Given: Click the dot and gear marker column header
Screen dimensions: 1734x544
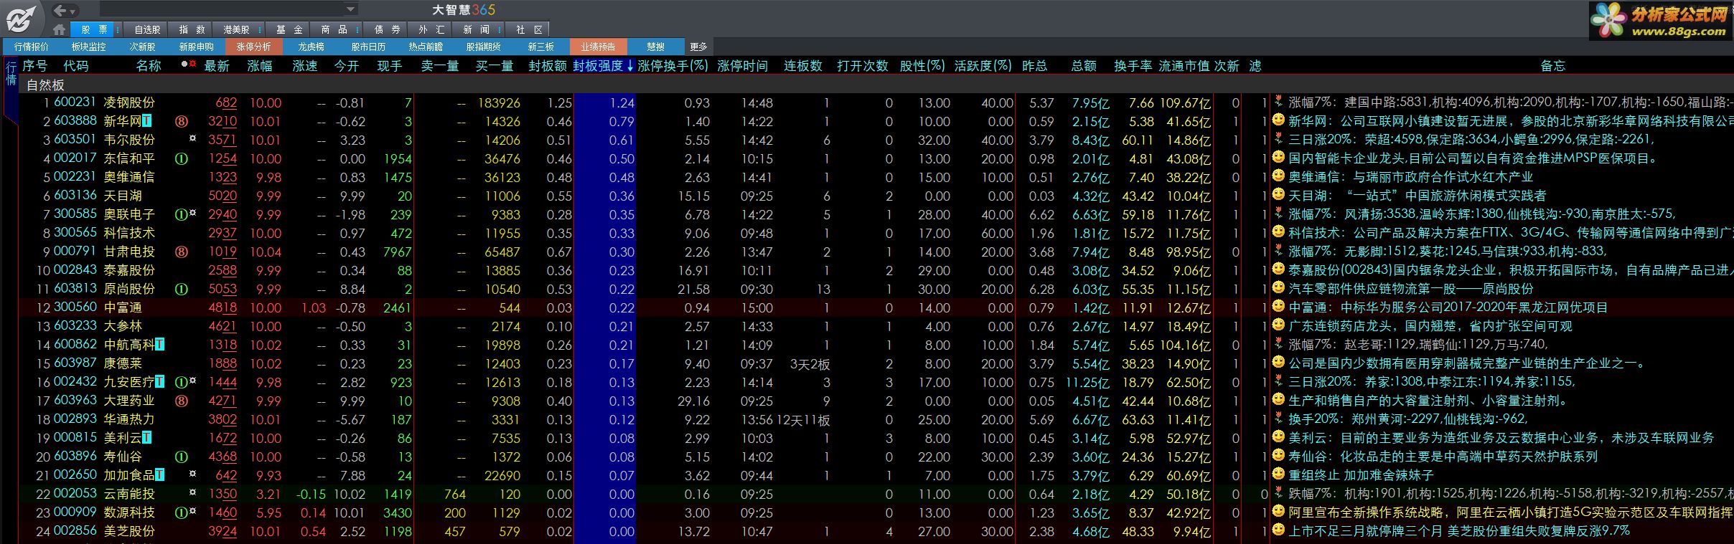Looking at the screenshot, I should (189, 65).
